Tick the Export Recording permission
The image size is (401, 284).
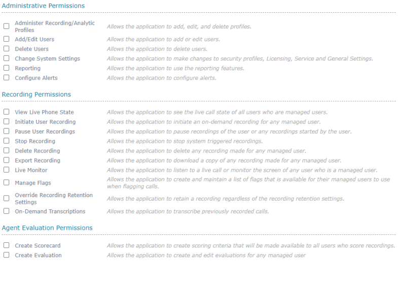(6, 160)
